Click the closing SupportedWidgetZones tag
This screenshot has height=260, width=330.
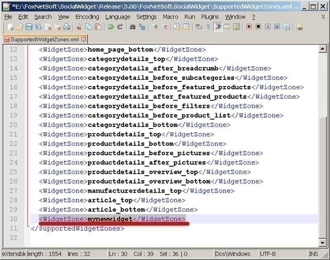[x=78, y=229]
